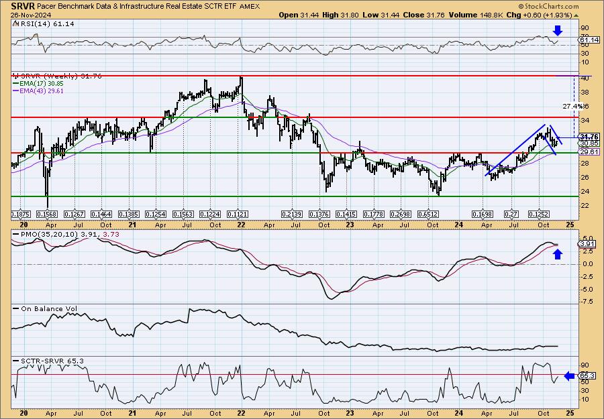This screenshot has width=604, height=419.
Task: Click the 0.1415 volume label
Action: click(346, 214)
